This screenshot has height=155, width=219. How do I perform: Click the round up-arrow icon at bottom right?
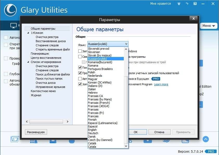205,139
